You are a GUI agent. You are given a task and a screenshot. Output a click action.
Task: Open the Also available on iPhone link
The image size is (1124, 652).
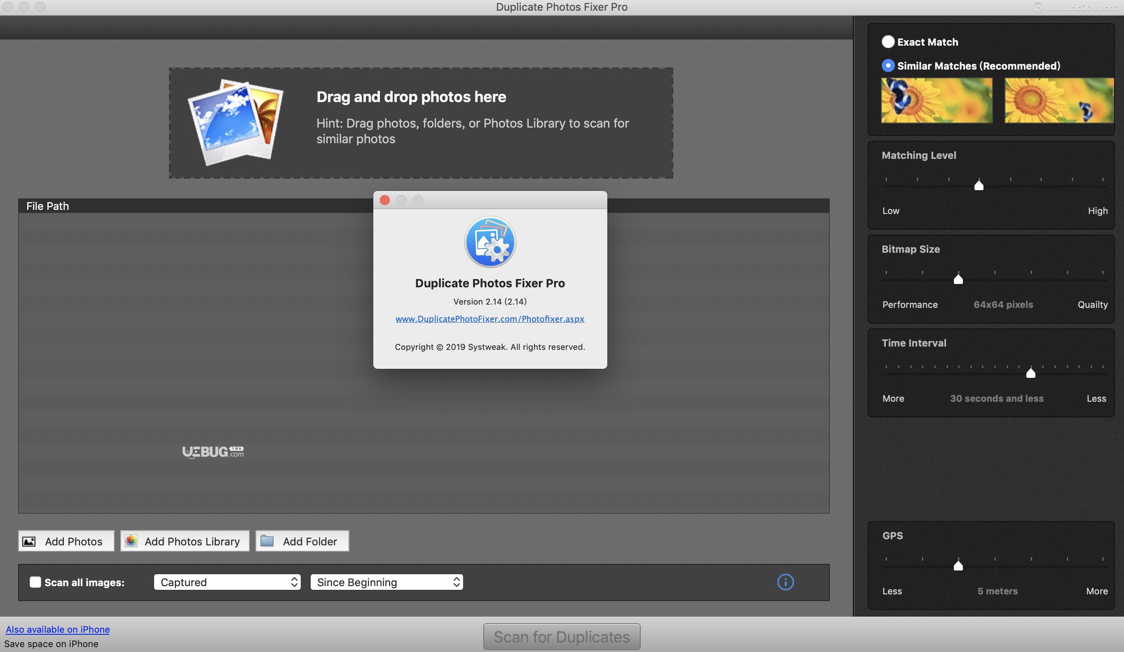coord(58,629)
